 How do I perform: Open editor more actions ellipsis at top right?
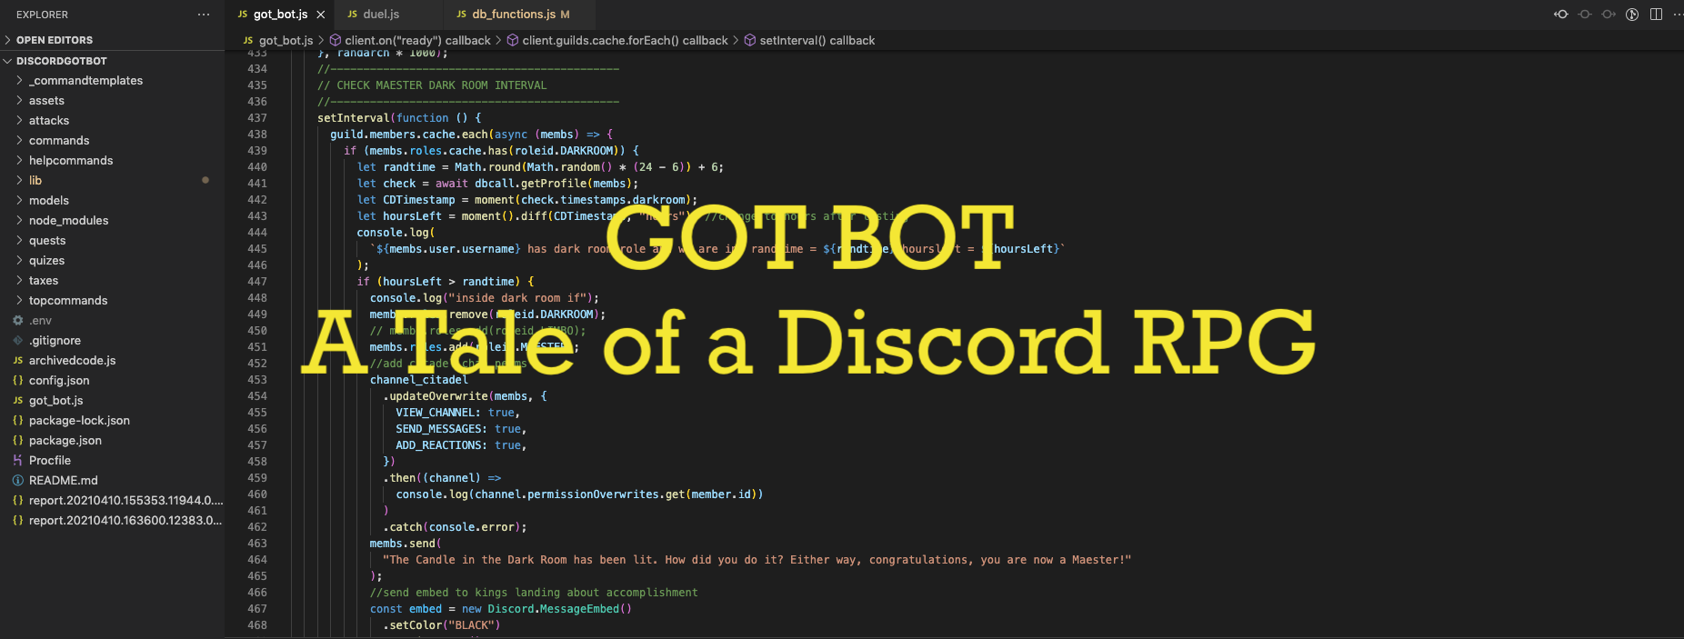pyautogui.click(x=1676, y=15)
